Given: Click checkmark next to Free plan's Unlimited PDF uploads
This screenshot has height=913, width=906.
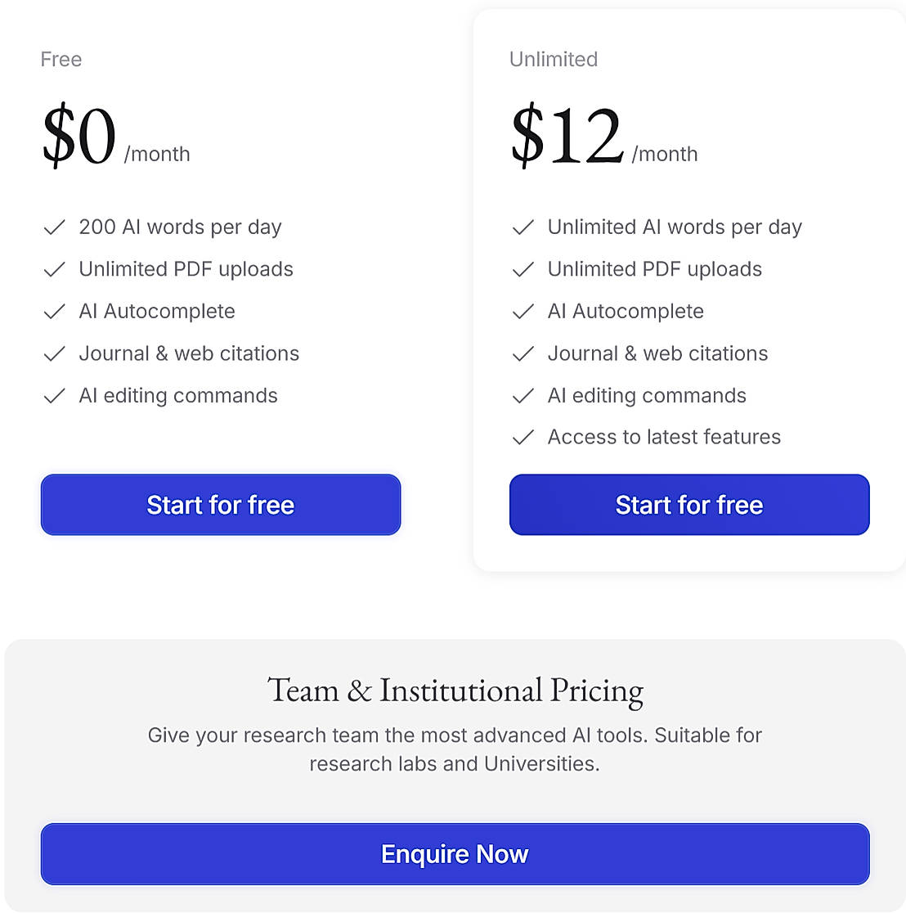Looking at the screenshot, I should [x=54, y=270].
